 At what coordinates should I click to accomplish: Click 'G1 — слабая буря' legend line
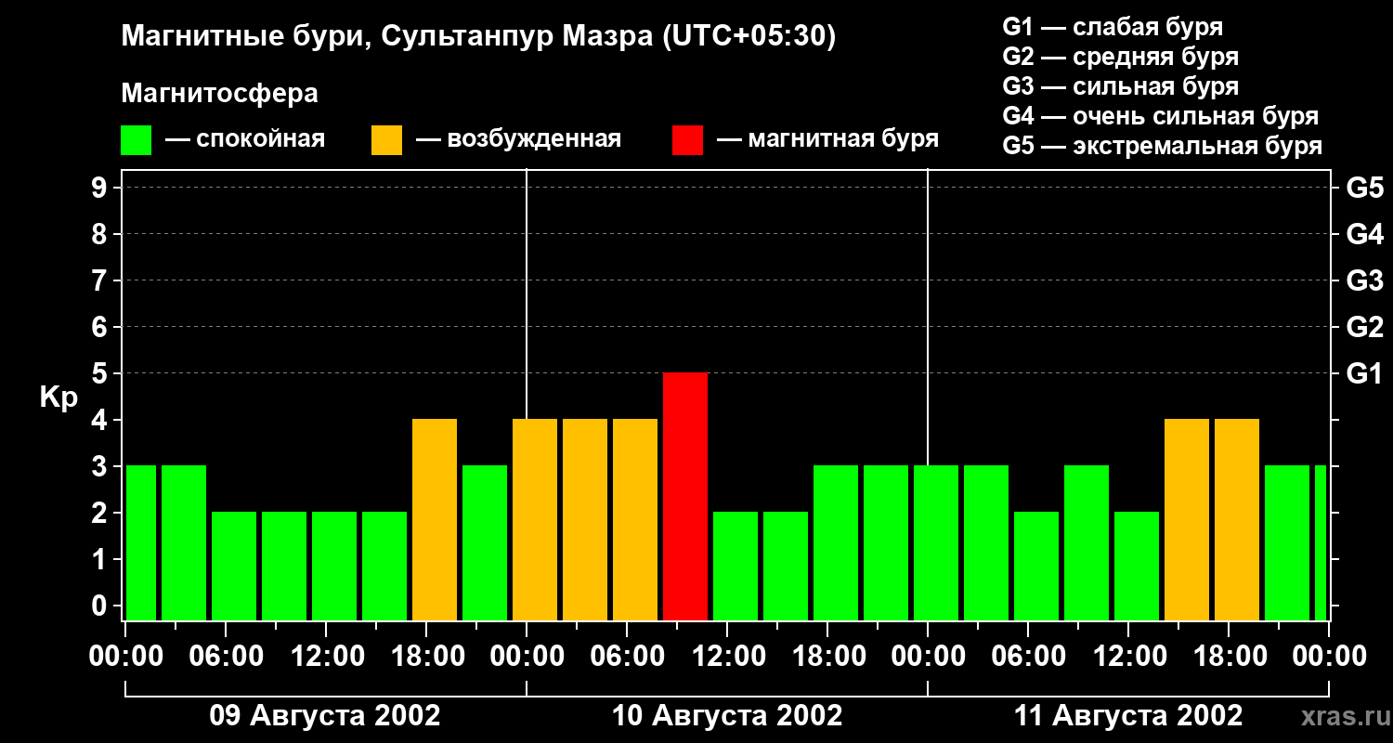point(1113,27)
